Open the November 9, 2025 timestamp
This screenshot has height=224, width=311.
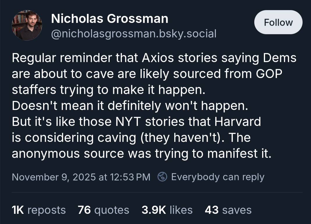(81, 177)
